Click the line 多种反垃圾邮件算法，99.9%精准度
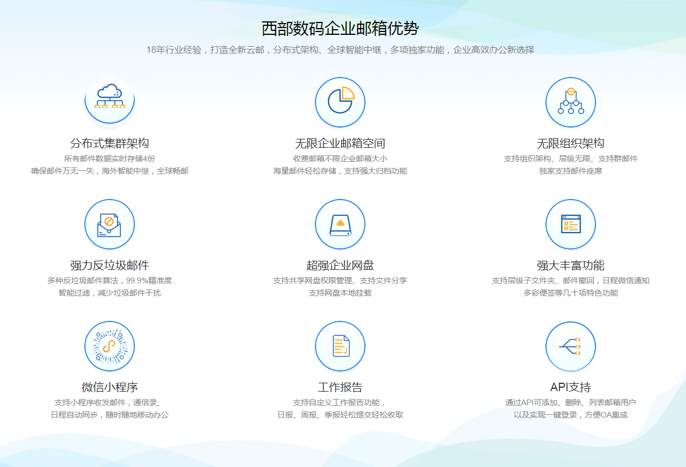686x467 pixels. click(110, 280)
